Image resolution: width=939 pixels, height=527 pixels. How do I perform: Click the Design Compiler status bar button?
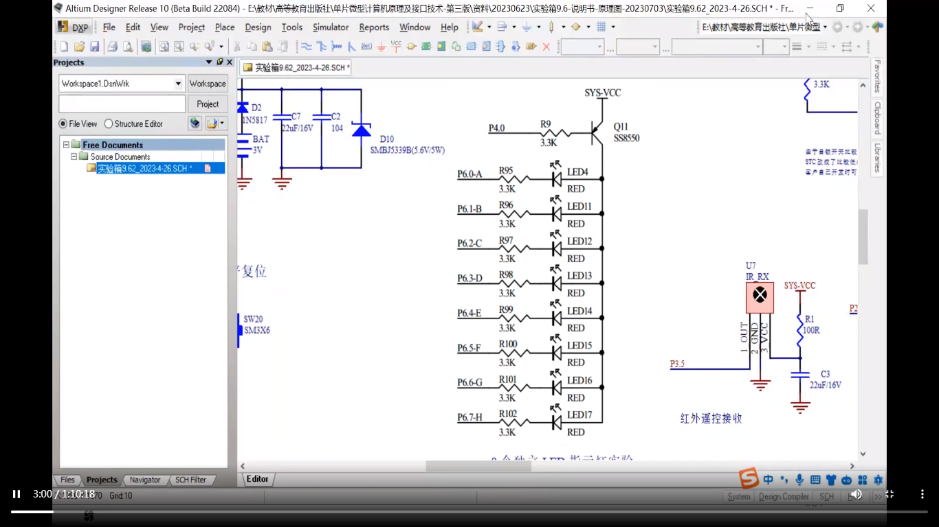pyautogui.click(x=784, y=496)
